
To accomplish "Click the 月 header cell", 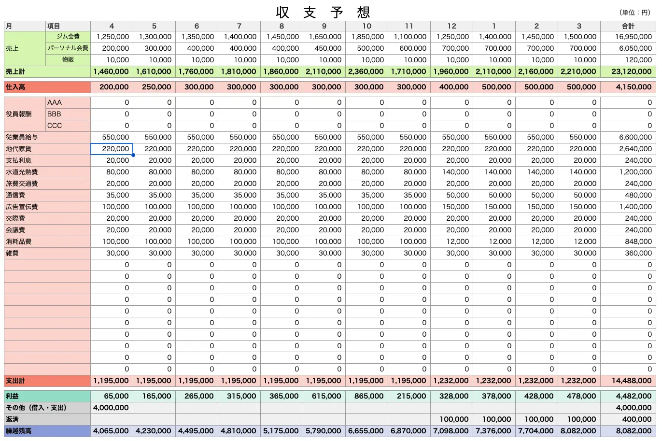I will (25, 26).
